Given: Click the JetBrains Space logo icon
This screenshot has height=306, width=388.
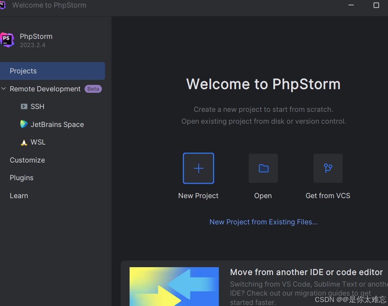Looking at the screenshot, I should click(24, 124).
